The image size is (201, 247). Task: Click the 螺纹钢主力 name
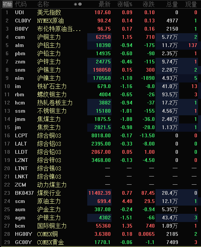(52, 94)
